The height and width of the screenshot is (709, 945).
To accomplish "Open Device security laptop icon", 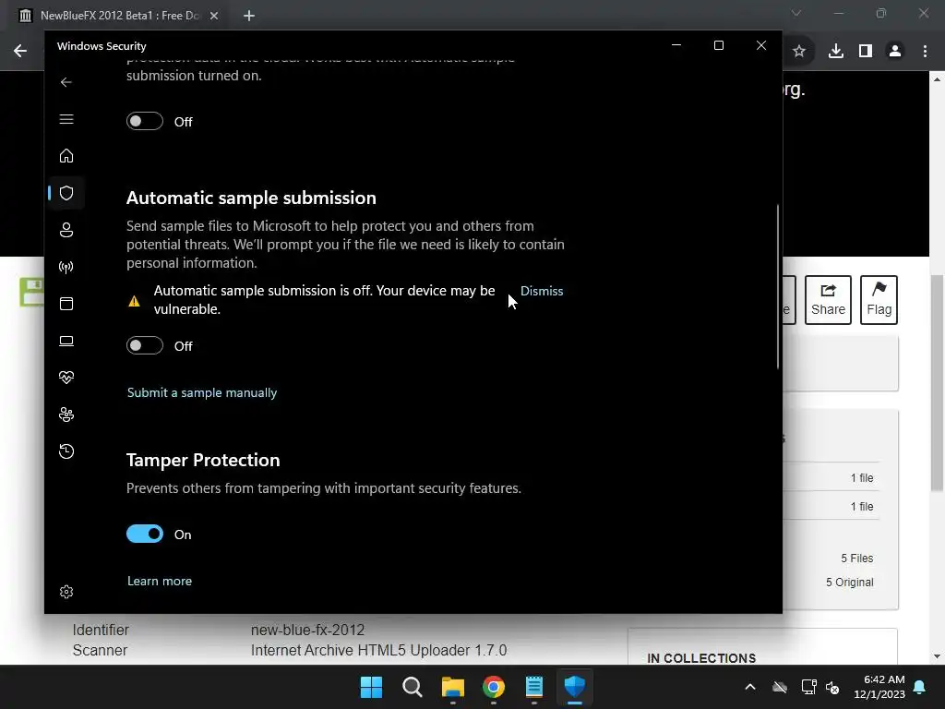I will point(66,341).
